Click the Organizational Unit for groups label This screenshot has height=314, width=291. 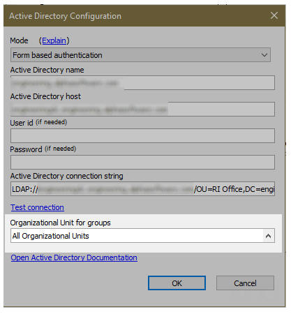(60, 223)
